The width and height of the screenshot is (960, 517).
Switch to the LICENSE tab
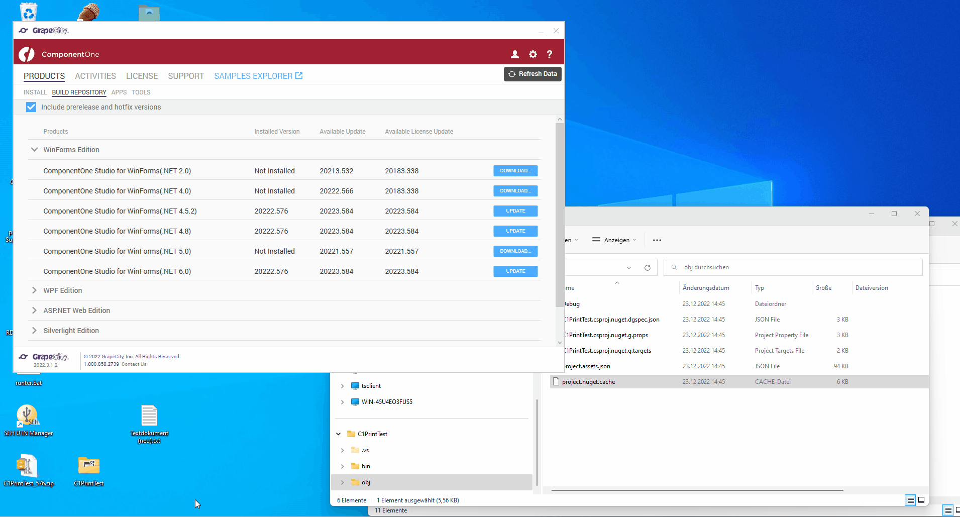pos(142,76)
